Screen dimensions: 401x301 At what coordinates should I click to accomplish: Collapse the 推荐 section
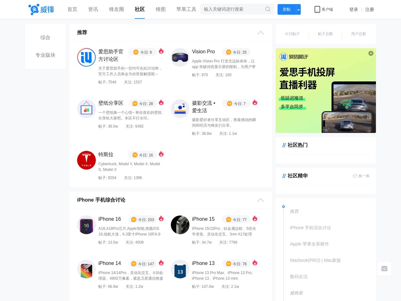click(x=260, y=32)
